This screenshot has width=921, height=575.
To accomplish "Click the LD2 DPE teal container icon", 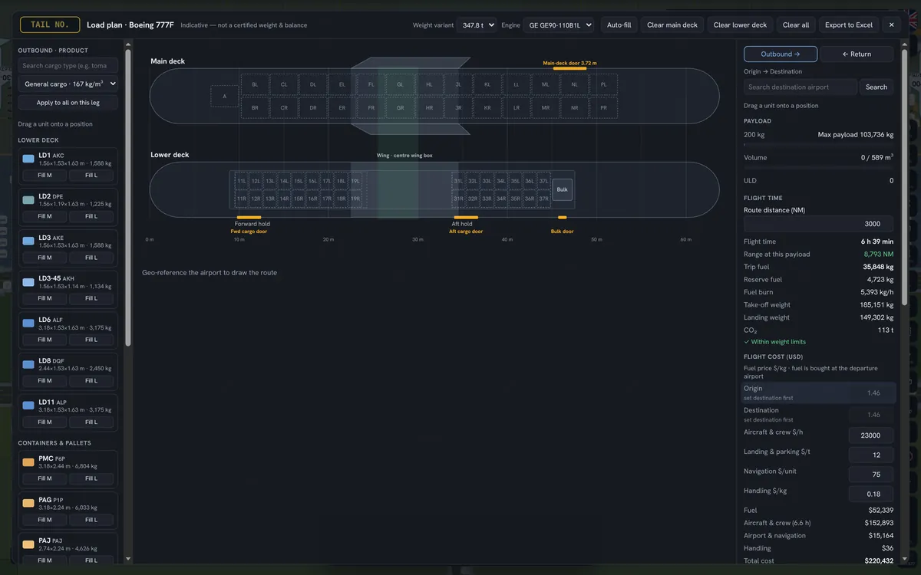I will tap(28, 200).
